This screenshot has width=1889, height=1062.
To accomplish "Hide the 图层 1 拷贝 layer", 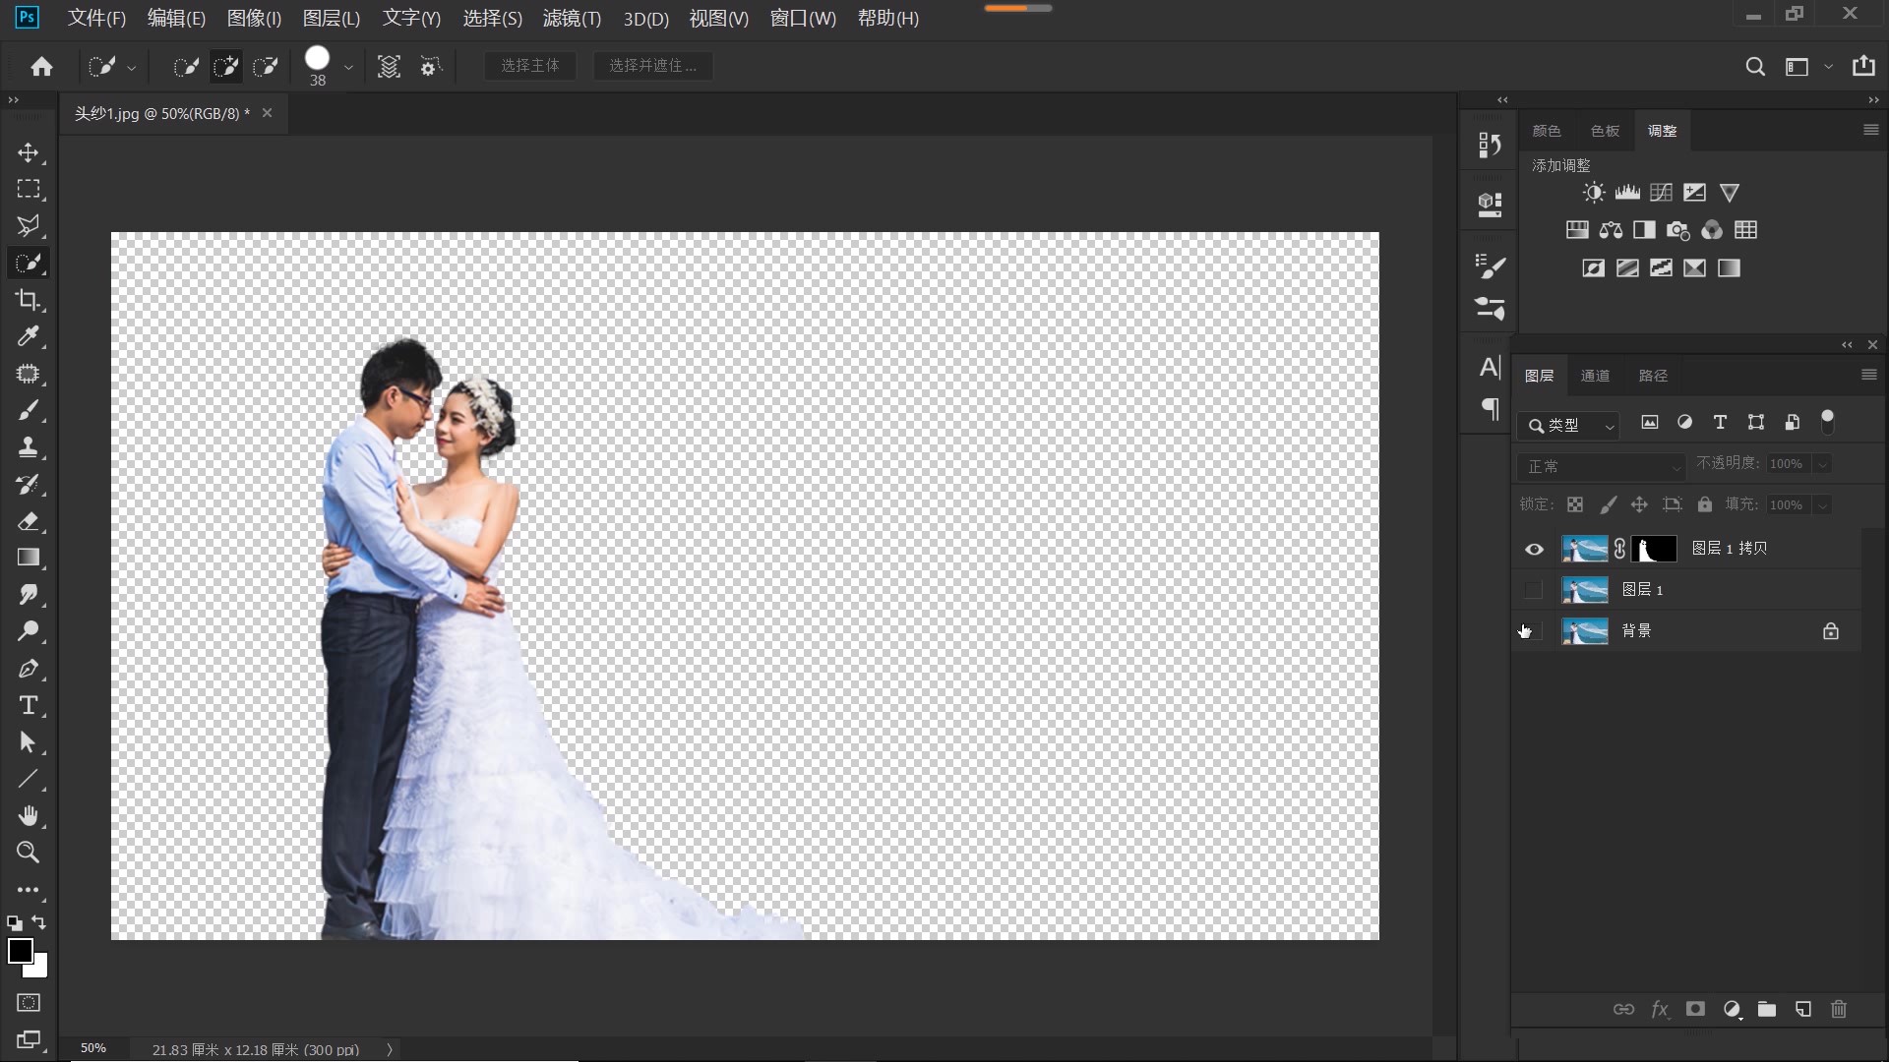I will [x=1534, y=549].
